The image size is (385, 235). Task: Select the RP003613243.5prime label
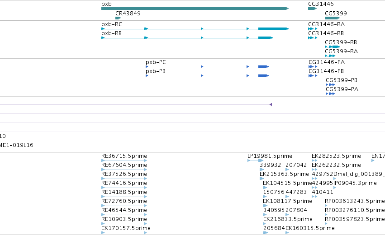[355, 202]
